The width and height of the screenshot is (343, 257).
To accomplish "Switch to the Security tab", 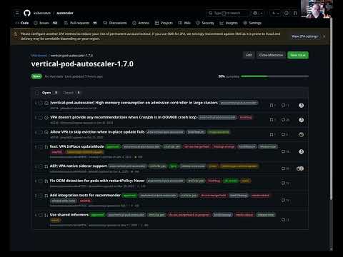I will (205, 23).
